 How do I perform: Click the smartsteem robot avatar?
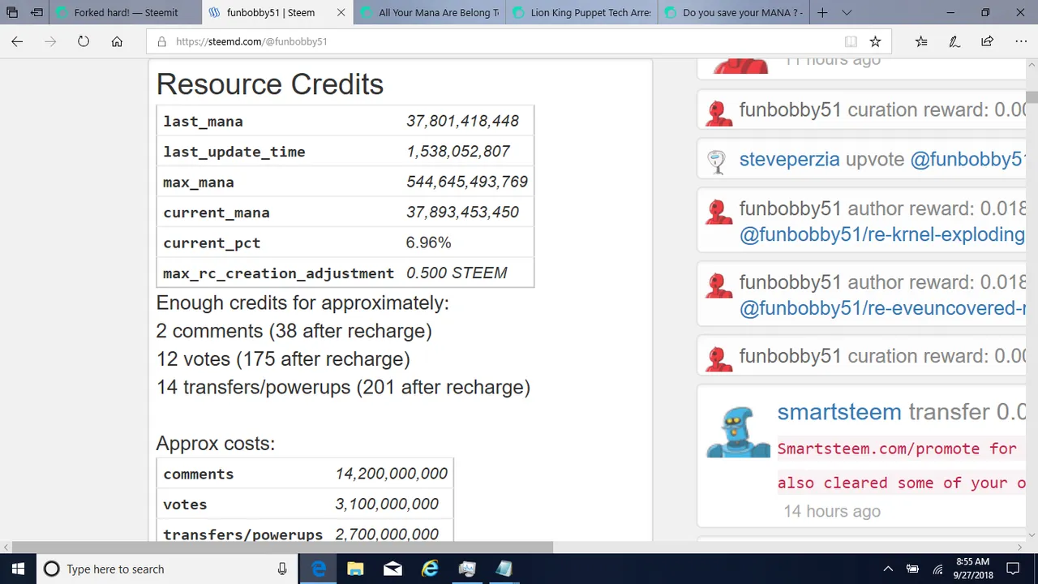pyautogui.click(x=737, y=432)
